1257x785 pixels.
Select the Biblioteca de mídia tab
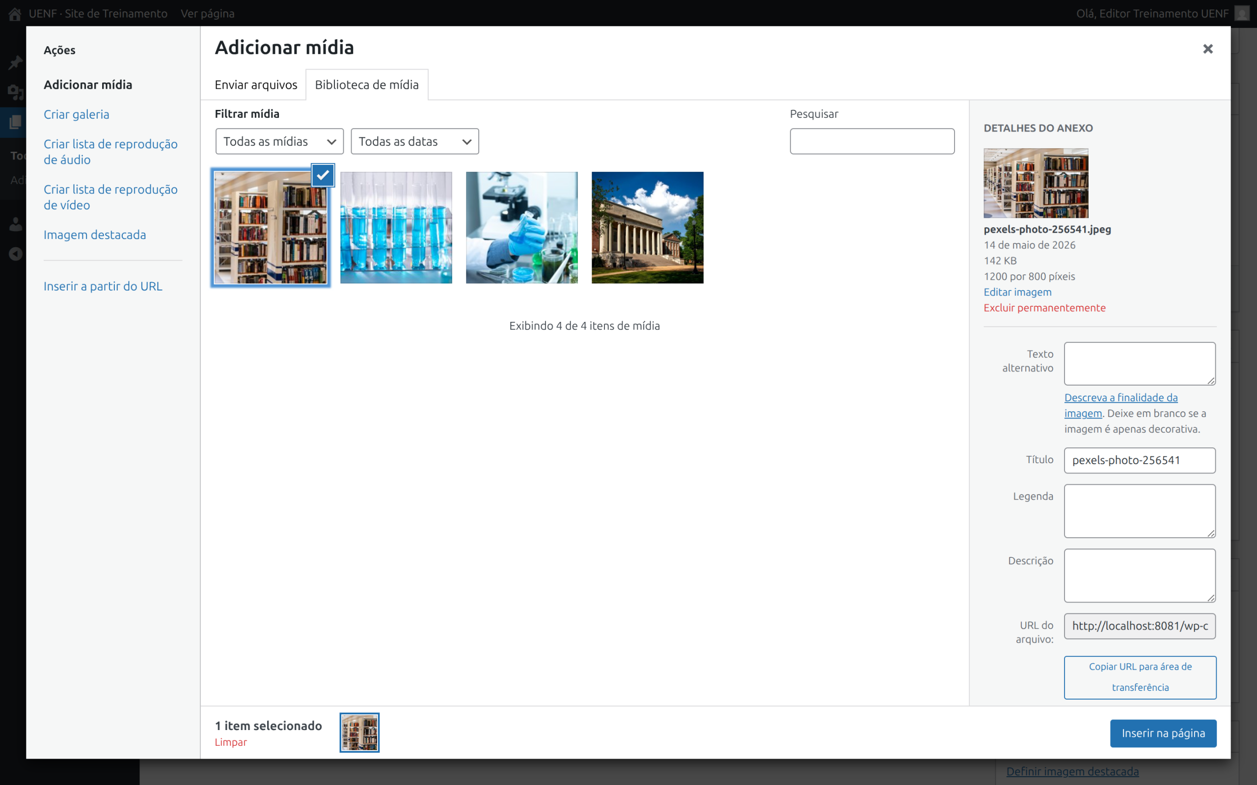(367, 84)
